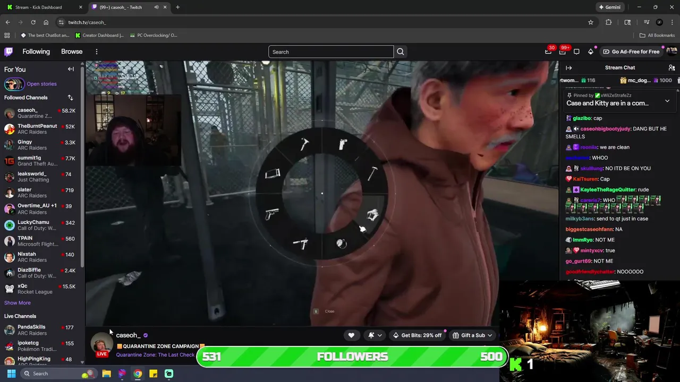The width and height of the screenshot is (680, 382).
Task: Click the bits diamond icon in Twitch header
Action: pyautogui.click(x=591, y=51)
